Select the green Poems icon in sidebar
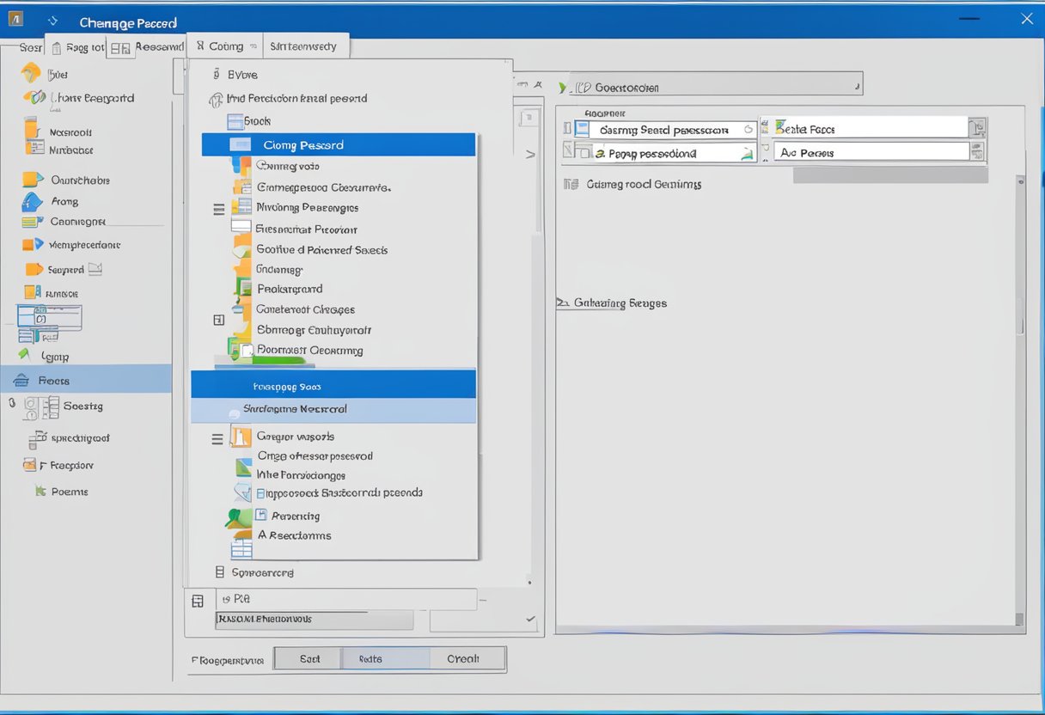1045x715 pixels. (x=39, y=491)
